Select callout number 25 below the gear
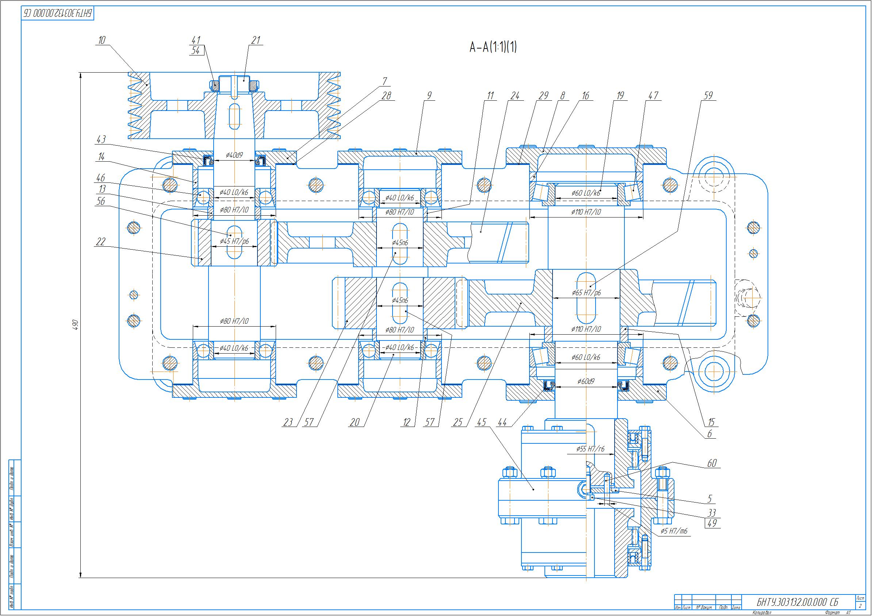This screenshot has width=872, height=616. (x=458, y=423)
